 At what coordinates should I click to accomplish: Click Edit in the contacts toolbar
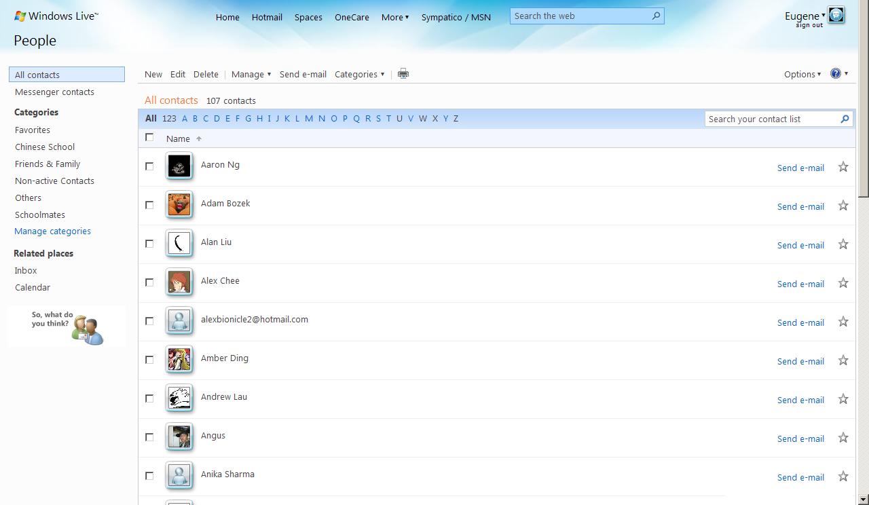178,74
